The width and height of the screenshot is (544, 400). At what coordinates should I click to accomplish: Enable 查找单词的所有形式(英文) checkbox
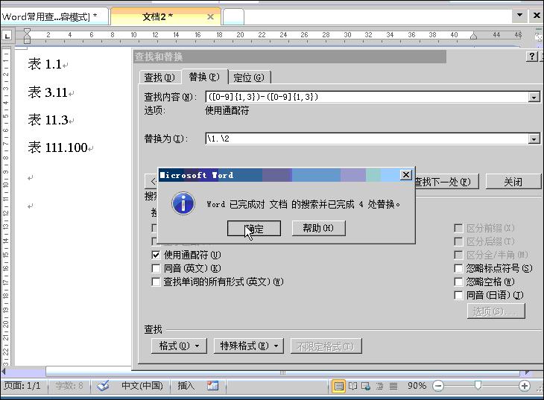156,282
